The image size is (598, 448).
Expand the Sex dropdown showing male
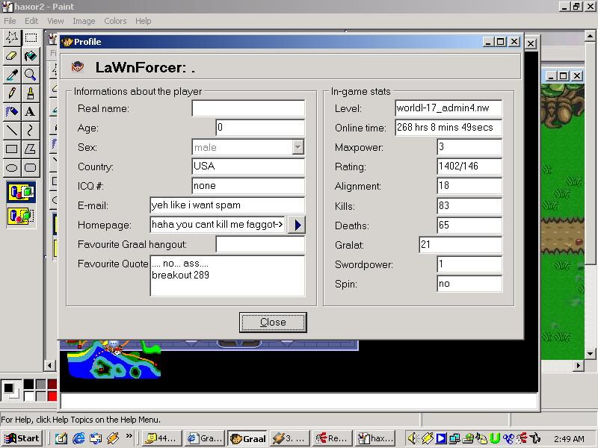click(298, 147)
